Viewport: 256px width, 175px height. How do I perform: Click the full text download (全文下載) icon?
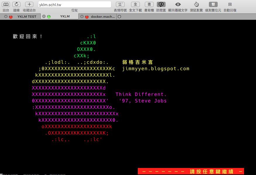click(x=135, y=4)
